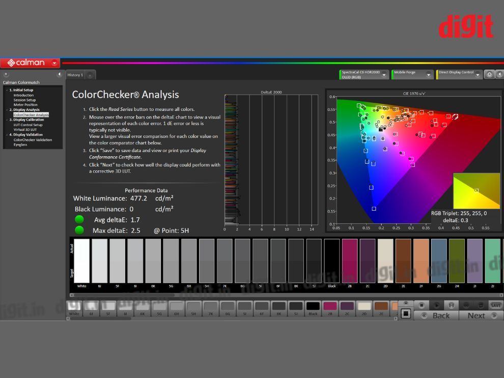
Task: Open the Eyeglass step
Action: tap(20, 145)
